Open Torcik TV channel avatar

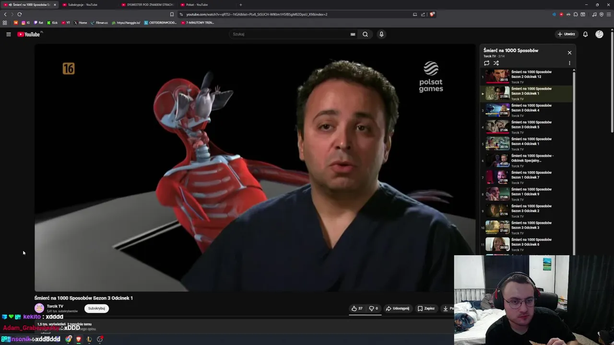39,308
